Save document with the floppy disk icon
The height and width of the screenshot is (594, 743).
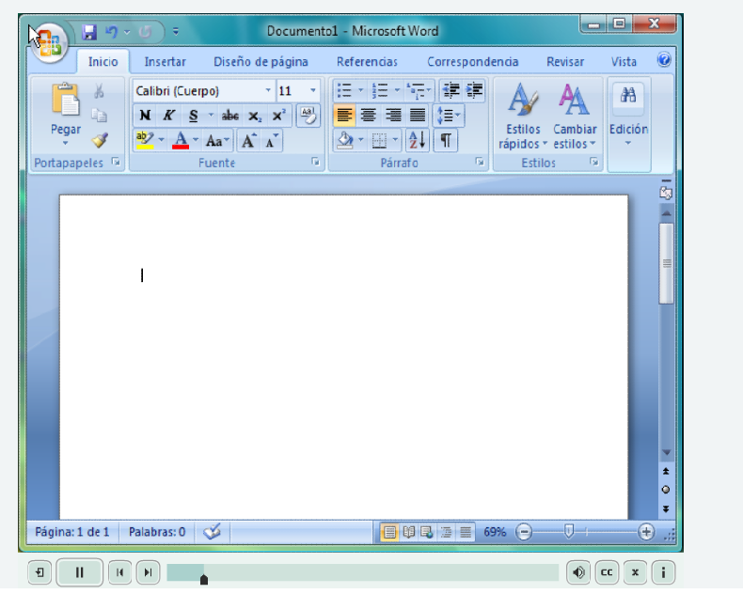(89, 32)
